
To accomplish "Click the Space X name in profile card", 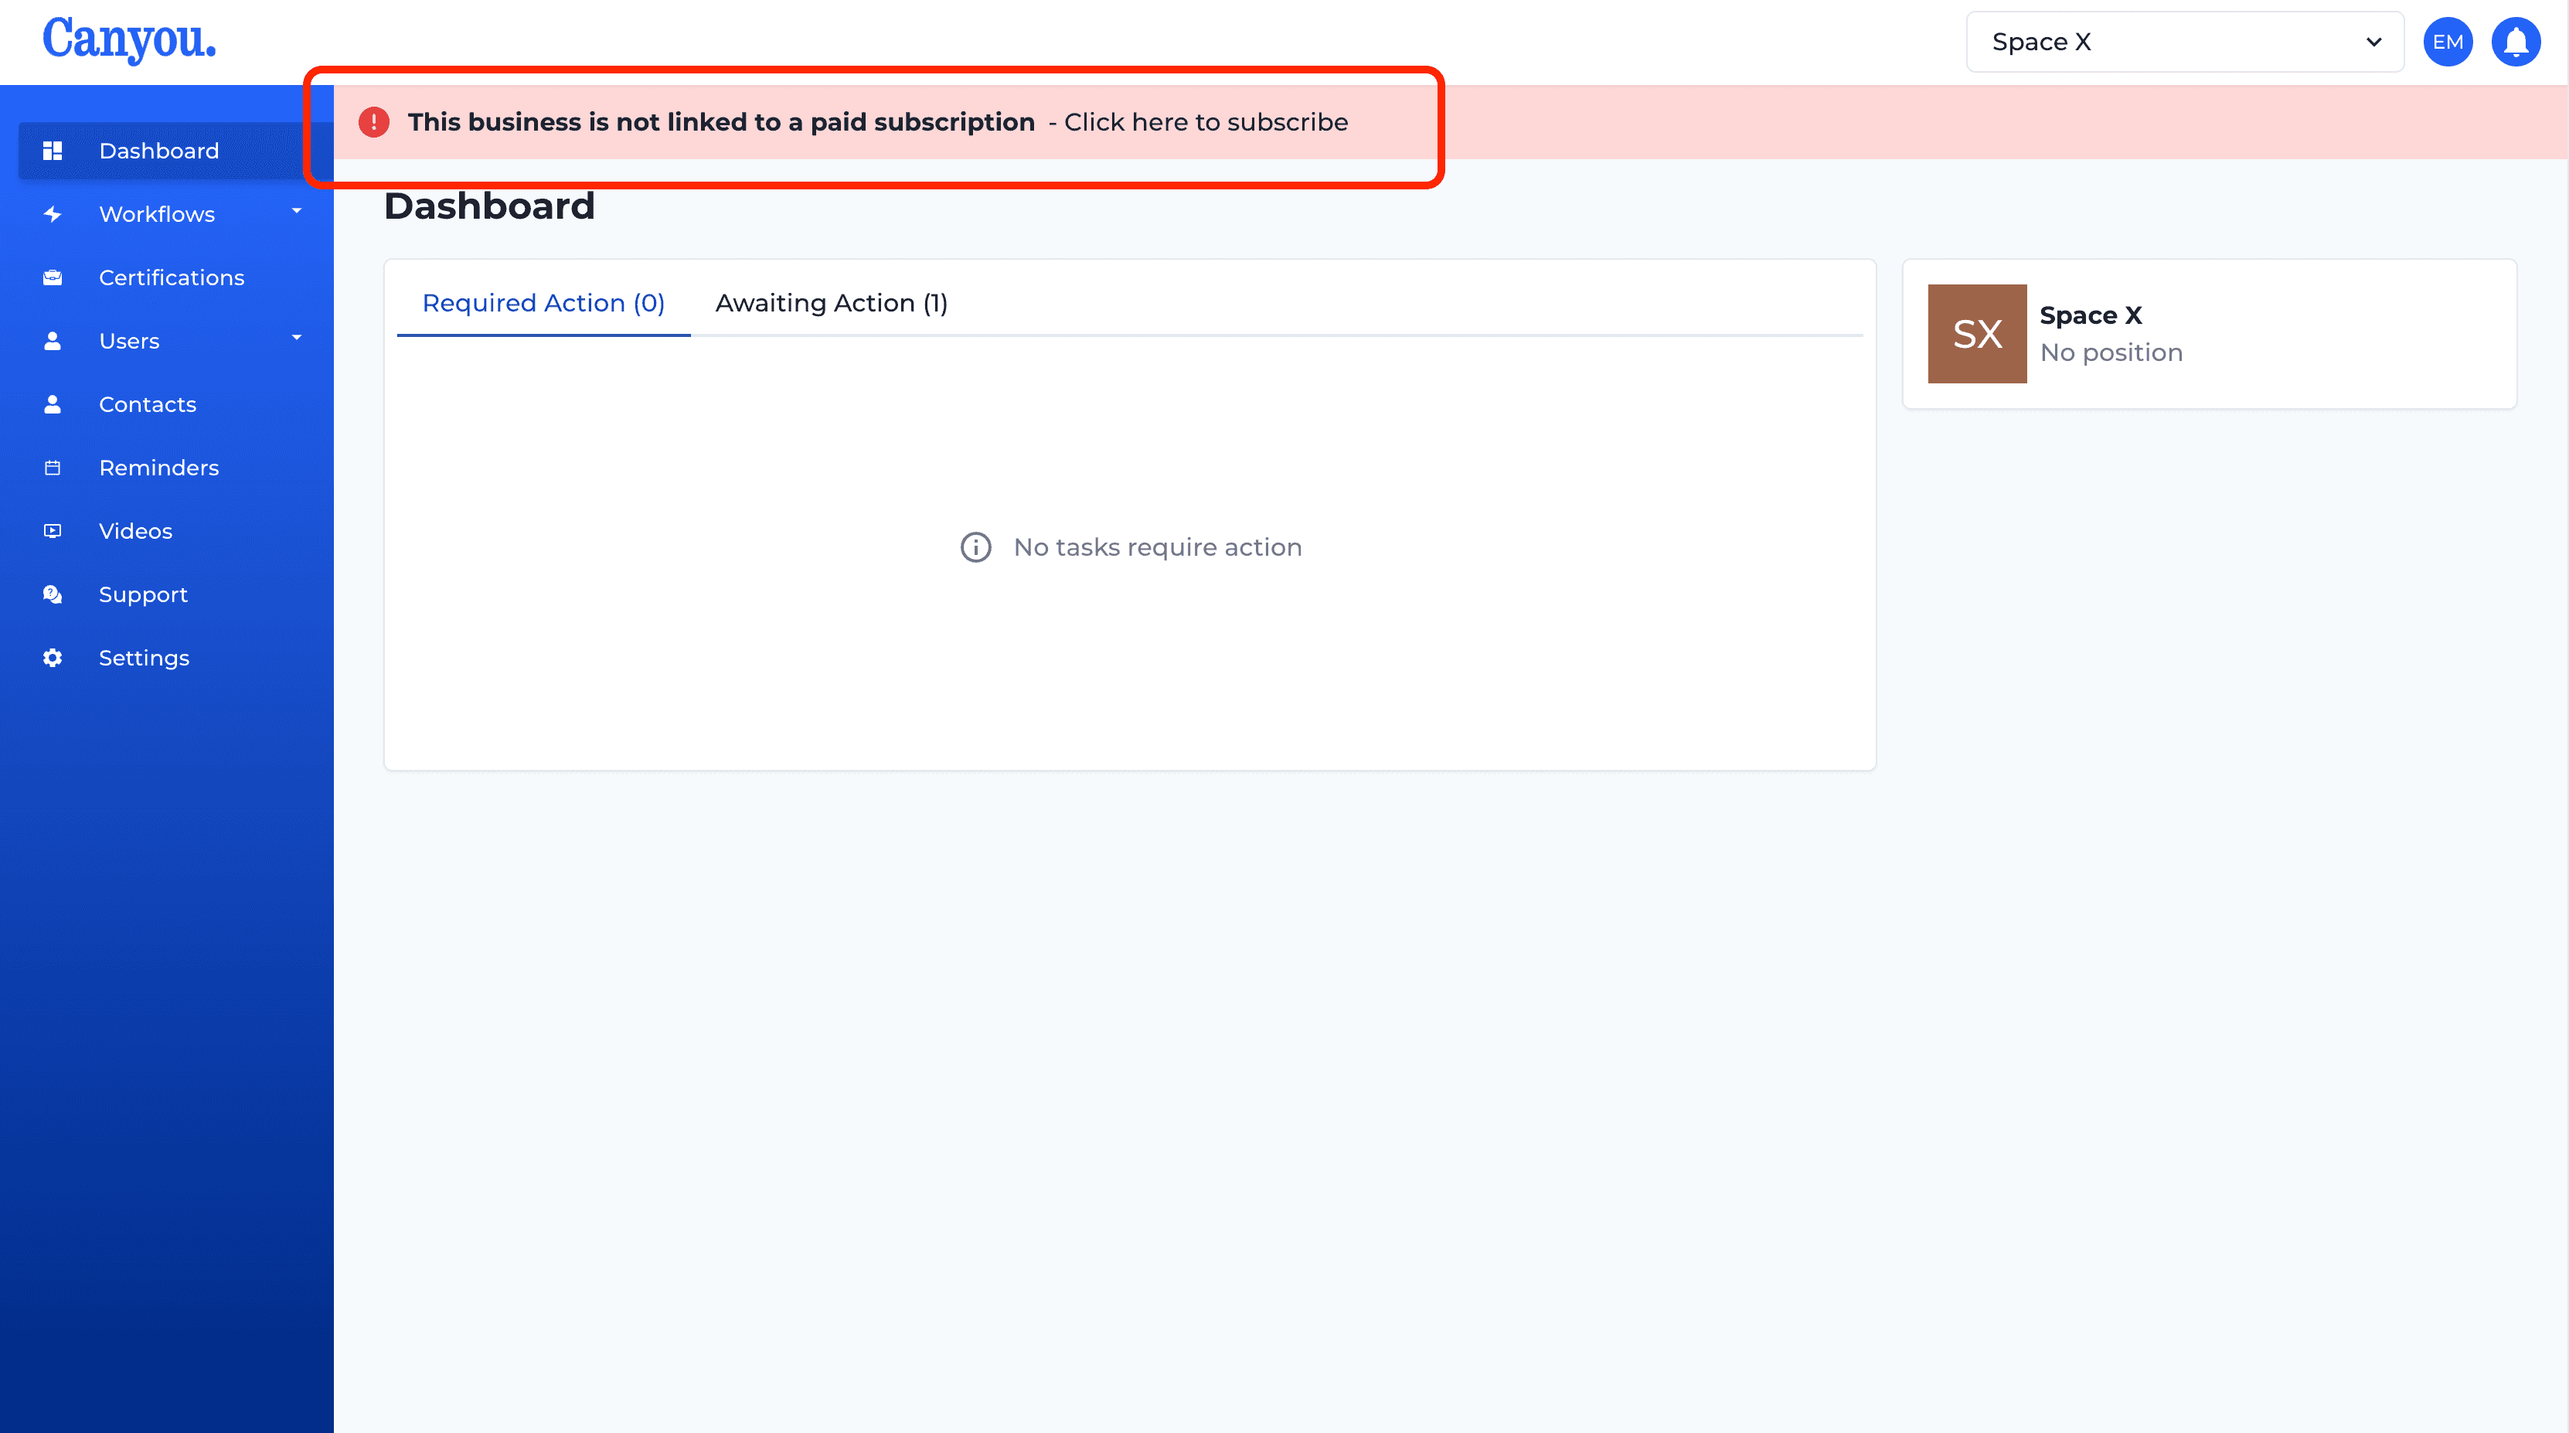I will pos(2091,315).
